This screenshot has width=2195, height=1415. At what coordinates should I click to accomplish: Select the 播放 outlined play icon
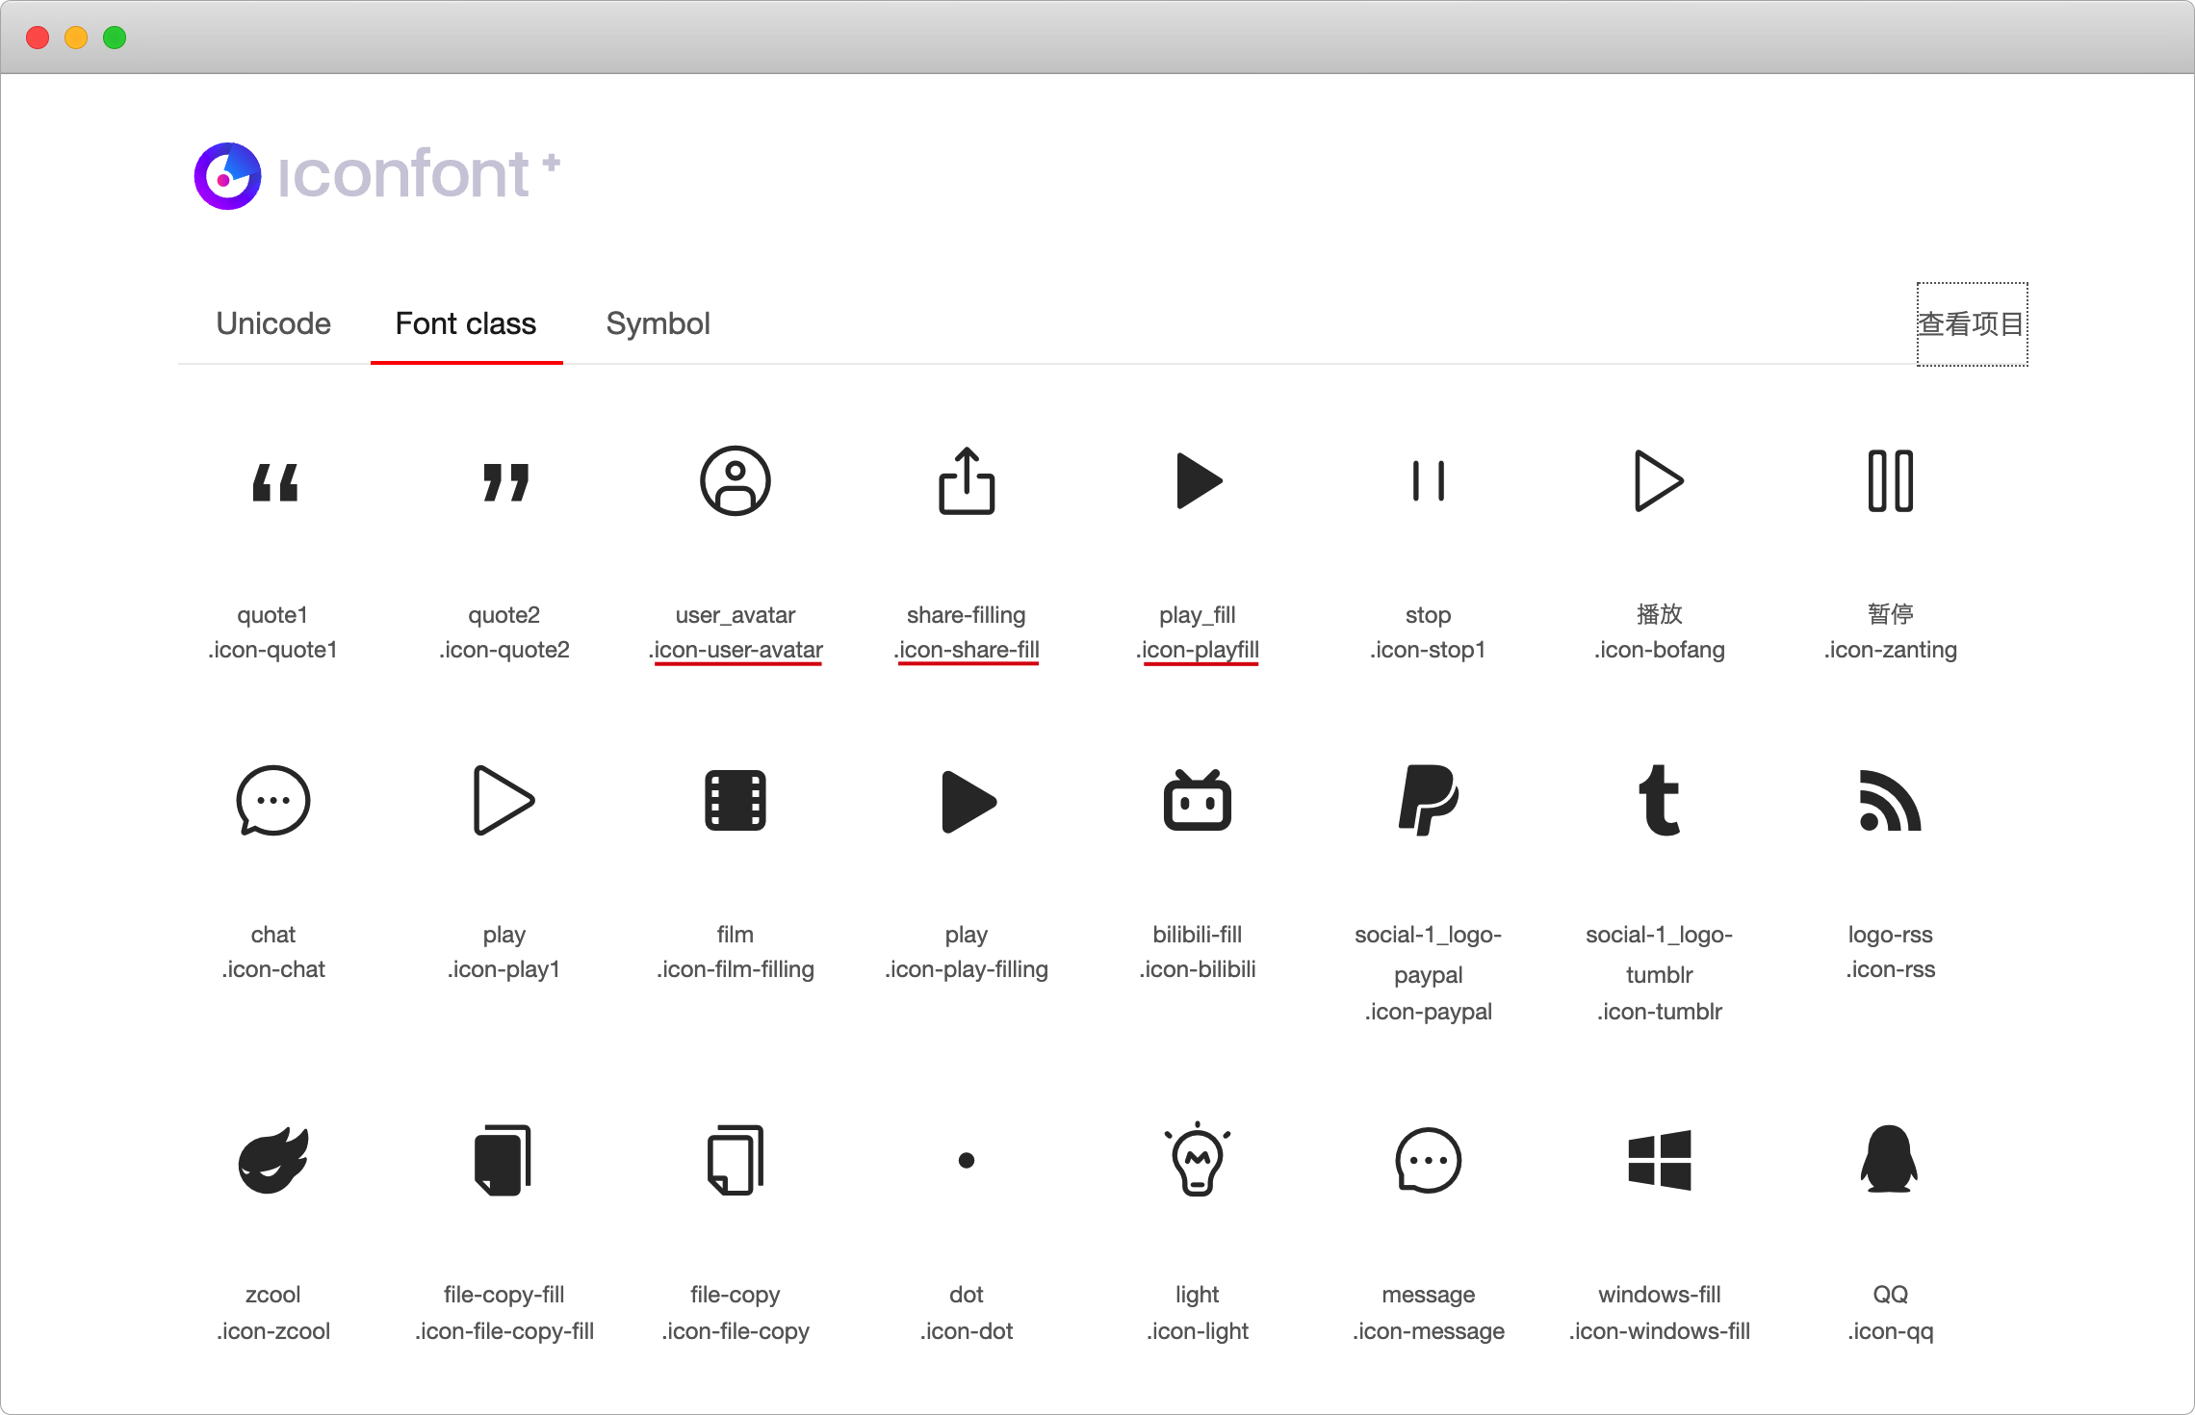1659,480
